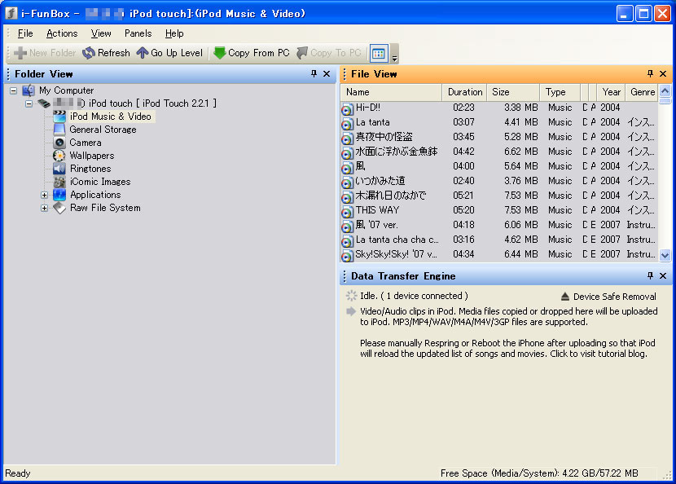
Task: Toggle the view mode toolbar icon
Action: (379, 54)
